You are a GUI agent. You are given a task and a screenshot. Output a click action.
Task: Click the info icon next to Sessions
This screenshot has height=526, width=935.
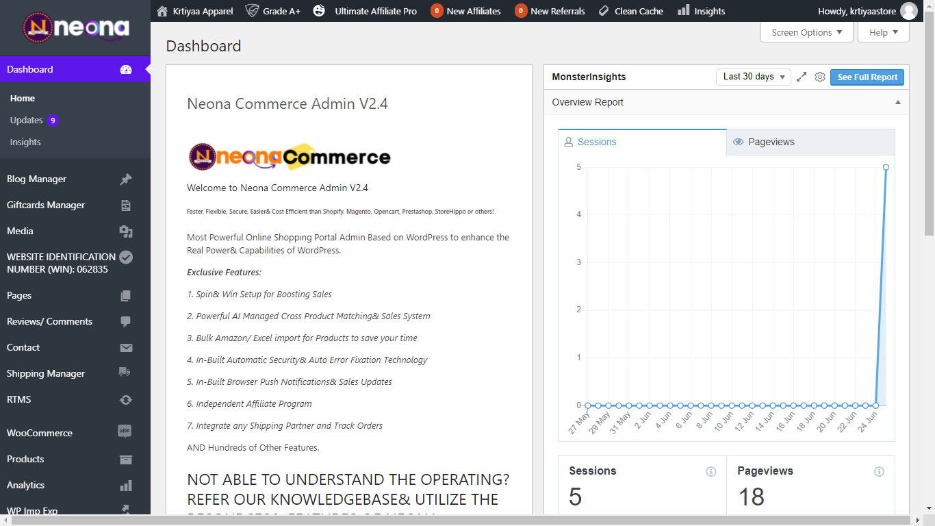711,471
